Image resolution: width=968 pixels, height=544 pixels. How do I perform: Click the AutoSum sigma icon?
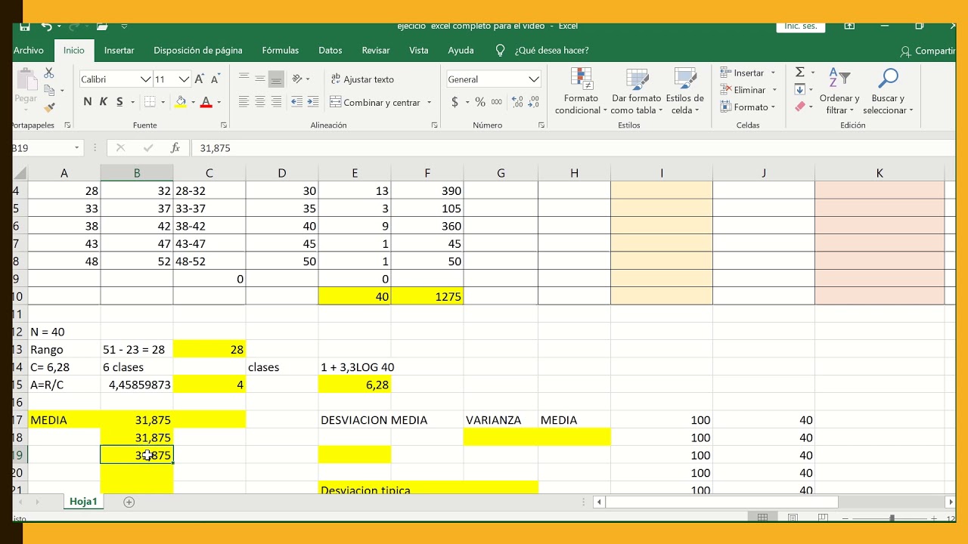pyautogui.click(x=799, y=73)
